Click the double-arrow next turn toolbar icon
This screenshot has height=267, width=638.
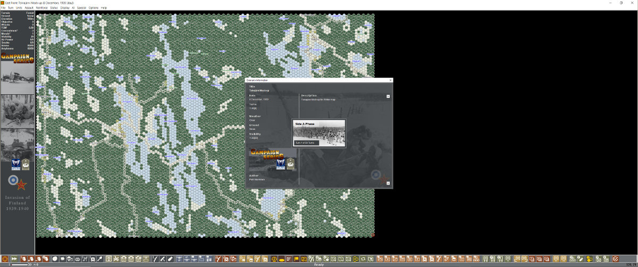point(14,258)
